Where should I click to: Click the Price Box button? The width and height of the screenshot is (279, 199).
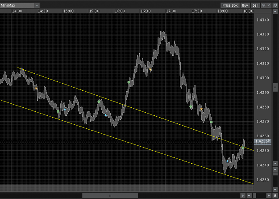(230, 5)
